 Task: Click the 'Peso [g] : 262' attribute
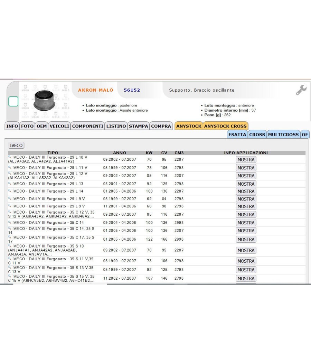[x=217, y=115]
